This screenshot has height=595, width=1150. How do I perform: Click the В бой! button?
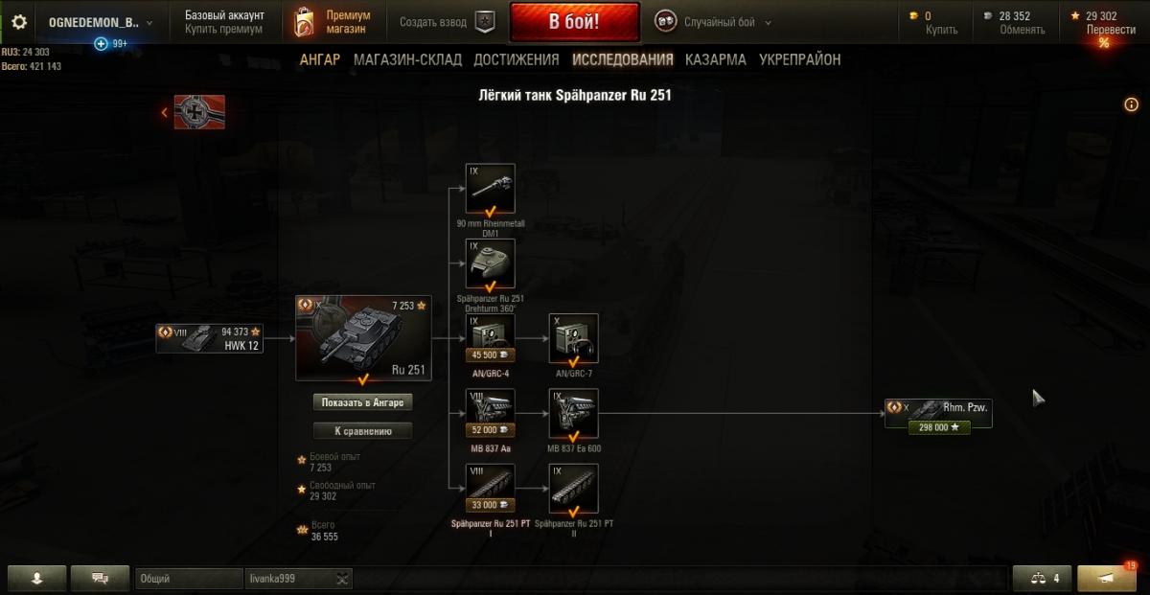click(574, 21)
